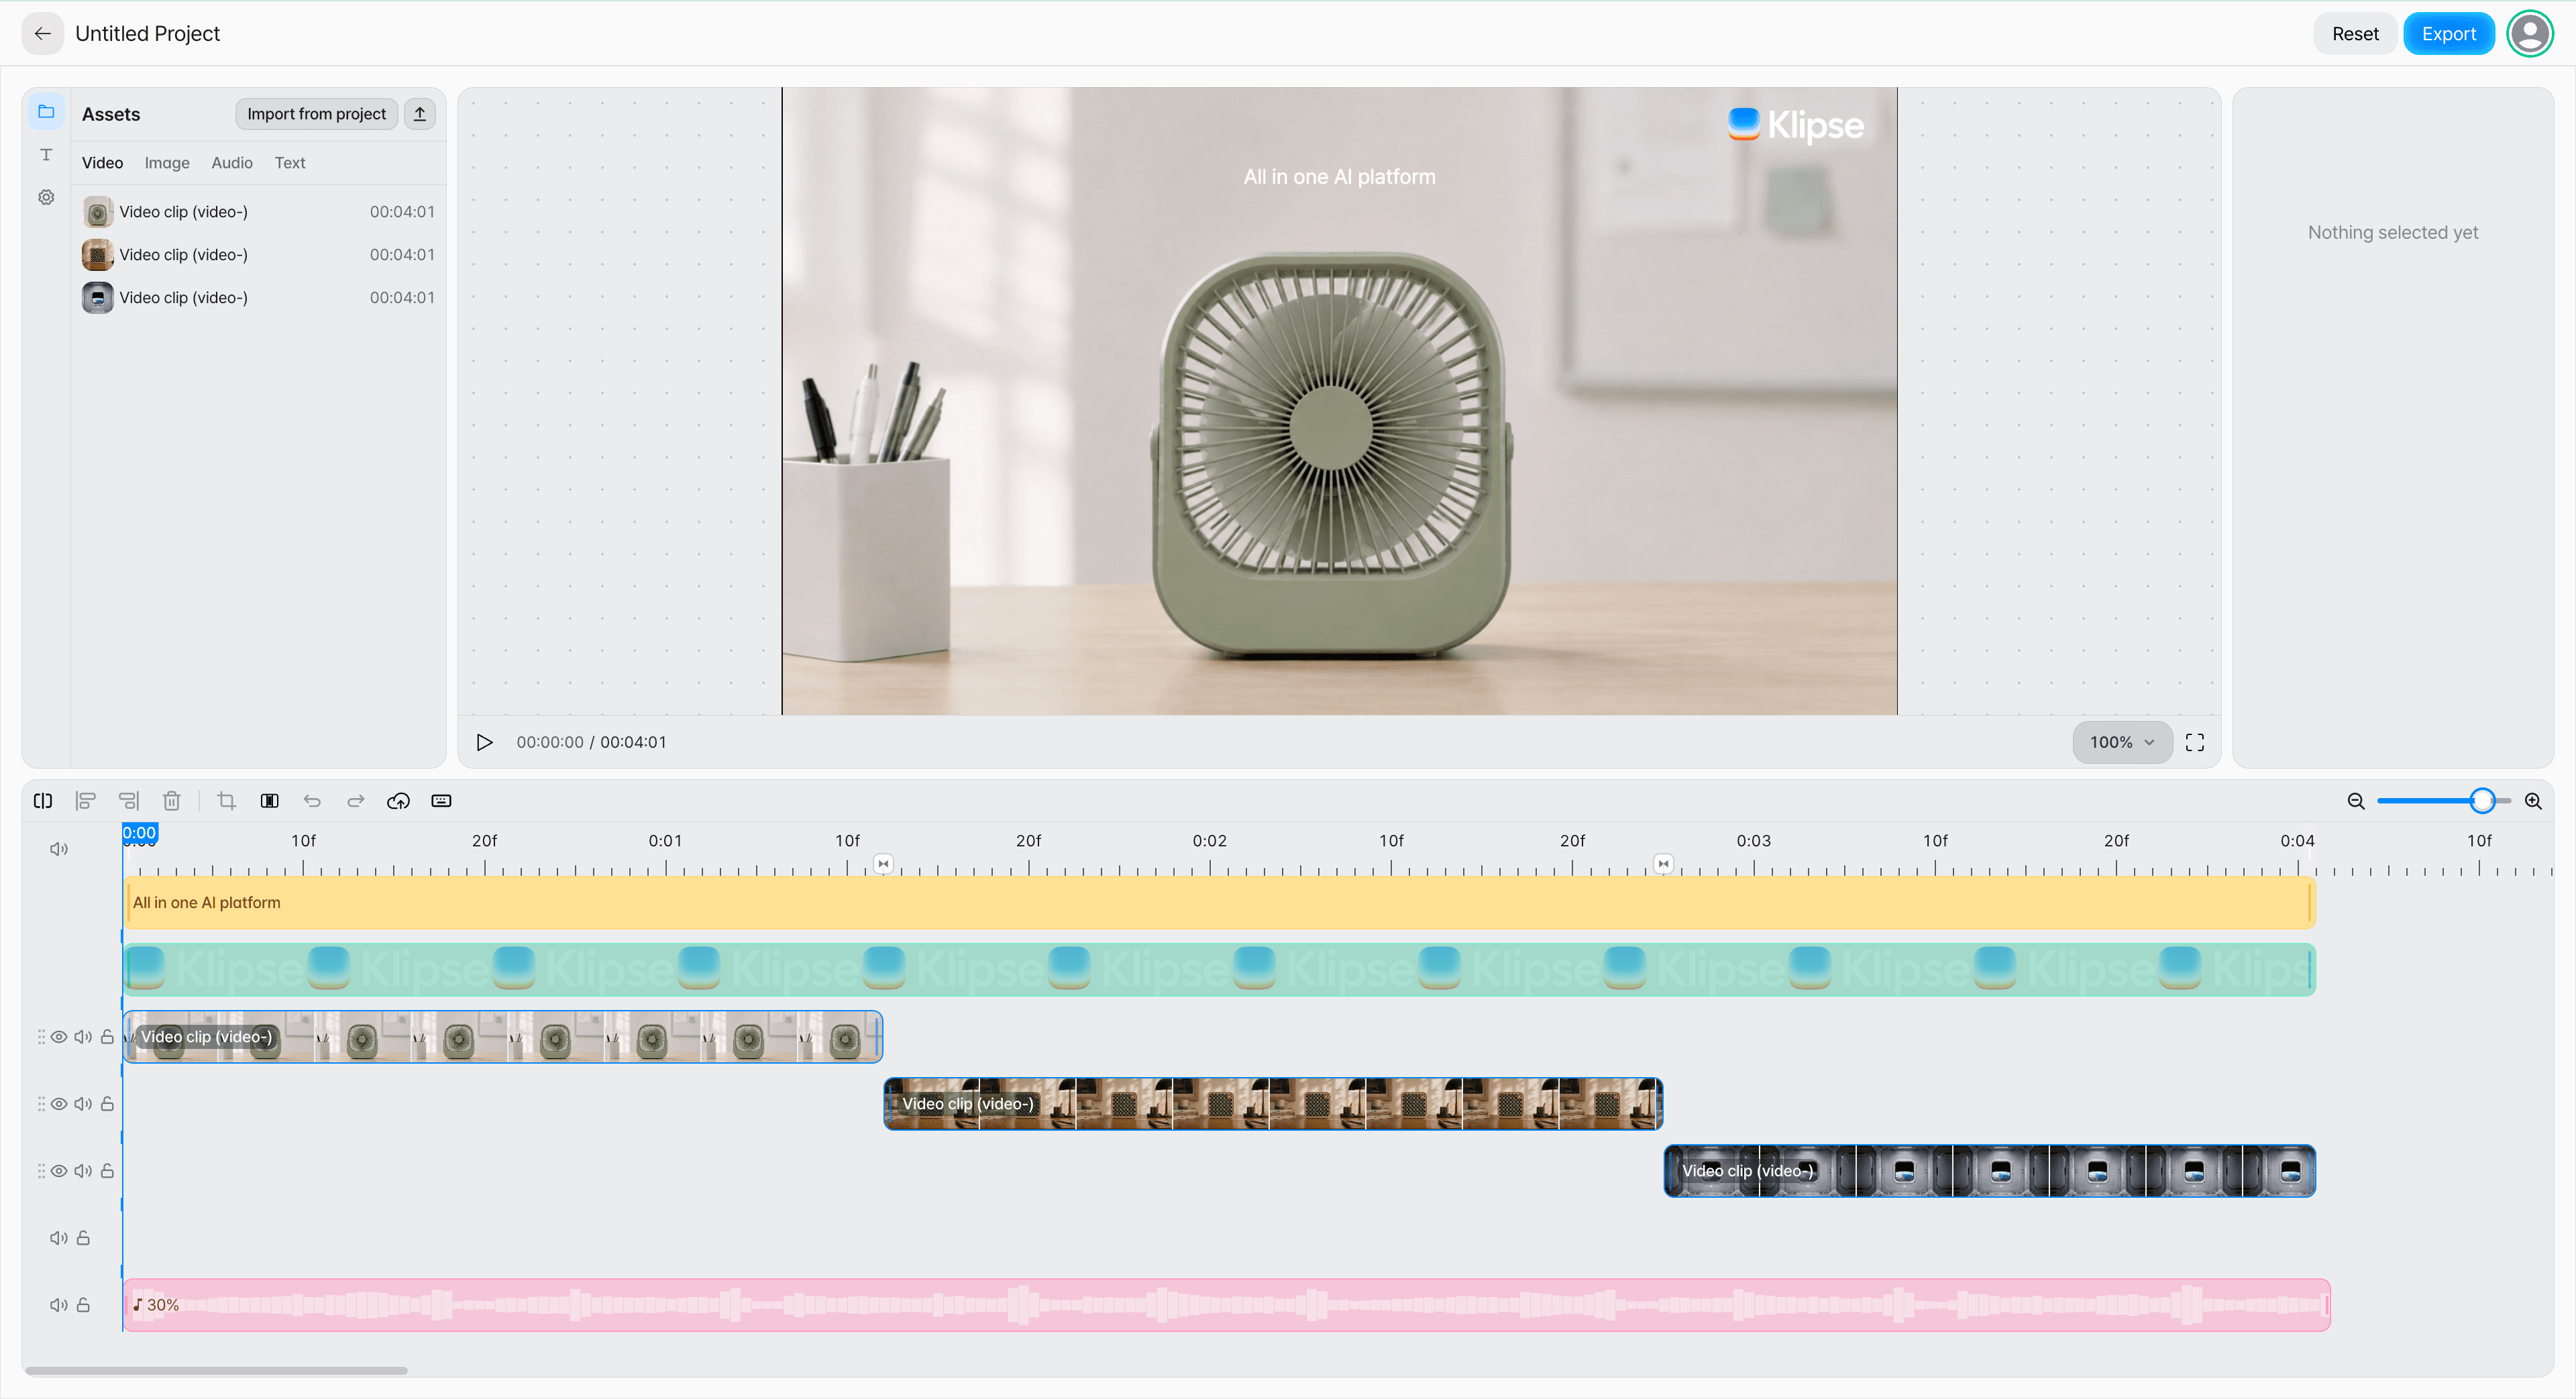Hide the wooden desk video clip track
Image resolution: width=2576 pixels, height=1399 pixels.
coord(60,1104)
